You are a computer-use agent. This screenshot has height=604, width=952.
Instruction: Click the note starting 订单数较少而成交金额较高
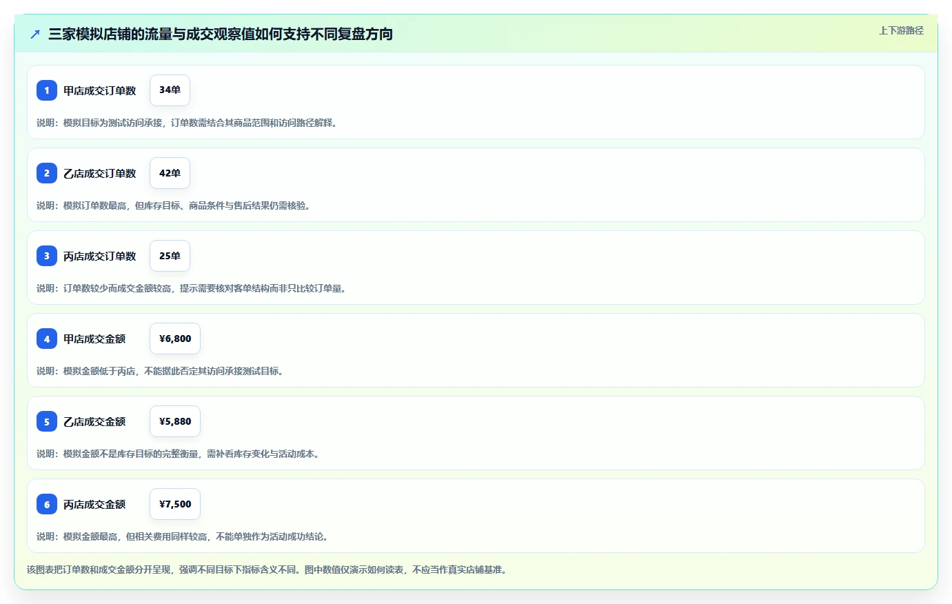click(x=192, y=288)
